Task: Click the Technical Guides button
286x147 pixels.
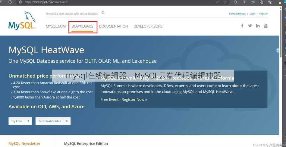Action: pyautogui.click(x=53, y=121)
